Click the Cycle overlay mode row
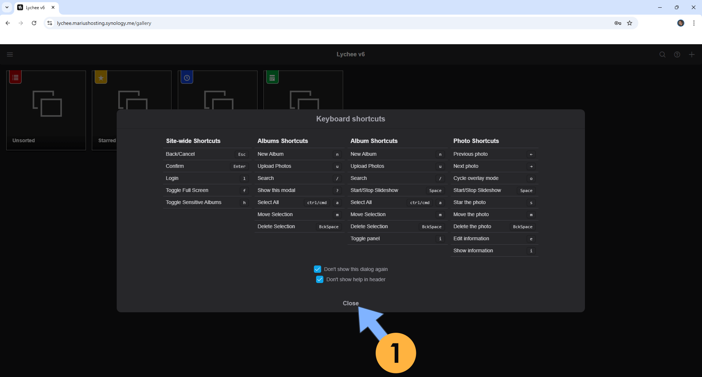702x377 pixels. [x=494, y=178]
